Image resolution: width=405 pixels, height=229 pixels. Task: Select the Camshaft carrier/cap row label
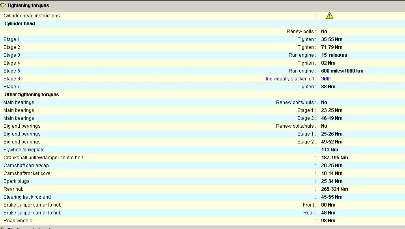[26, 166]
